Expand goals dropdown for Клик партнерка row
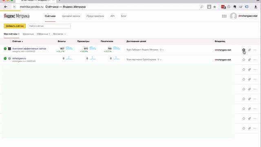Viewport: 261px width, 147px height. pos(160,60)
